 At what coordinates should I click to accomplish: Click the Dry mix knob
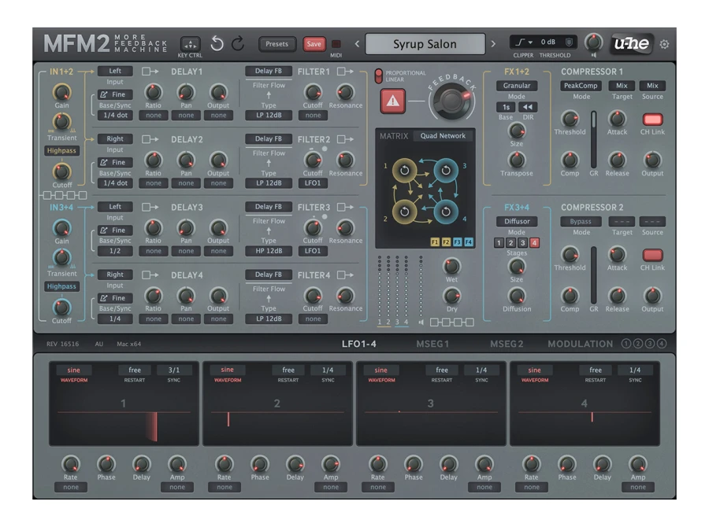click(451, 296)
